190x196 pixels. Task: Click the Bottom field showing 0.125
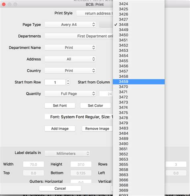click(81, 173)
